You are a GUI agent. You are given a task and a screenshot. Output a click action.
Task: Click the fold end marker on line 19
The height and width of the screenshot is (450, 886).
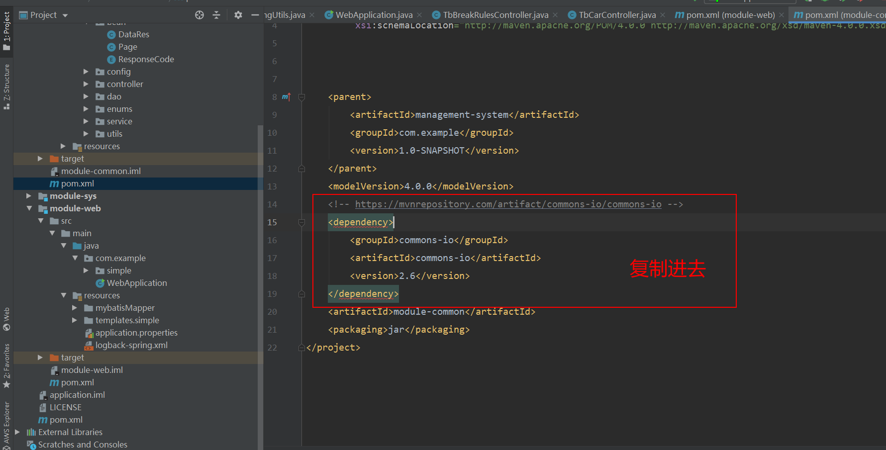(x=301, y=294)
